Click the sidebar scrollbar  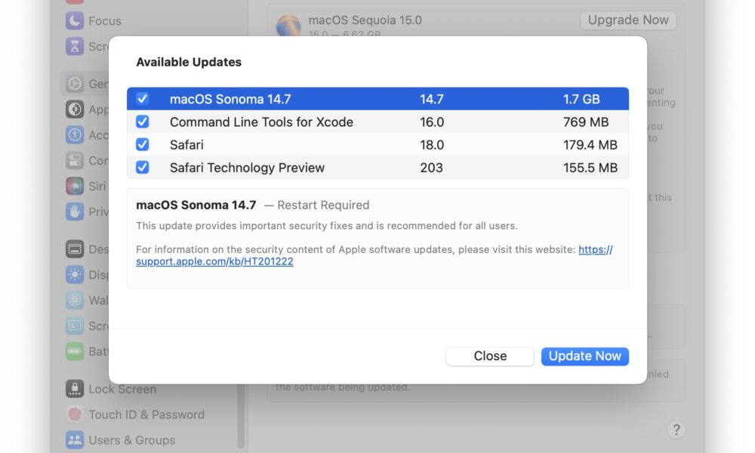pos(241,417)
